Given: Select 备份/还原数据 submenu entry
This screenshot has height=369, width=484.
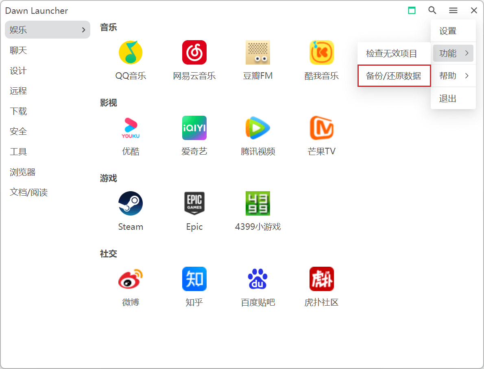Looking at the screenshot, I should 394,76.
